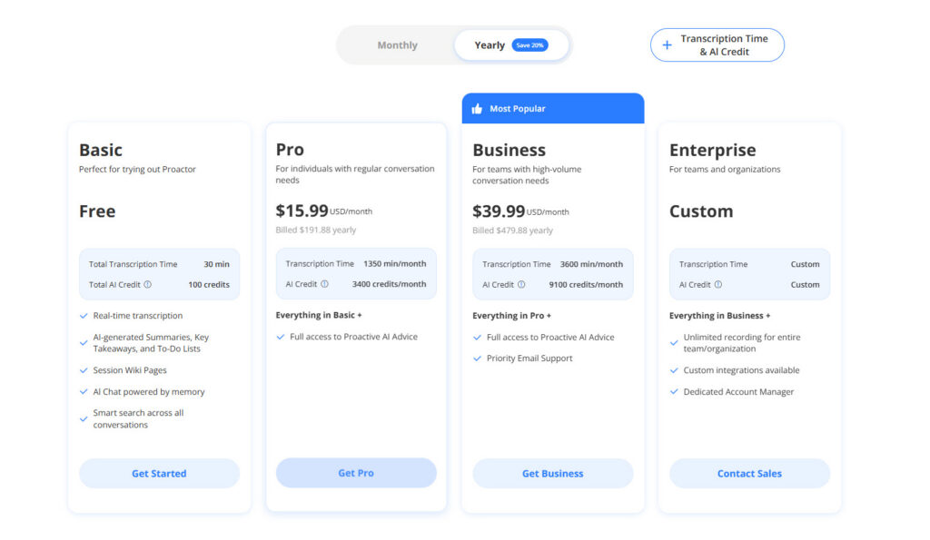Click the checkmark beside Full access to Proactive AI Advice
930x540 pixels.
(x=281, y=336)
